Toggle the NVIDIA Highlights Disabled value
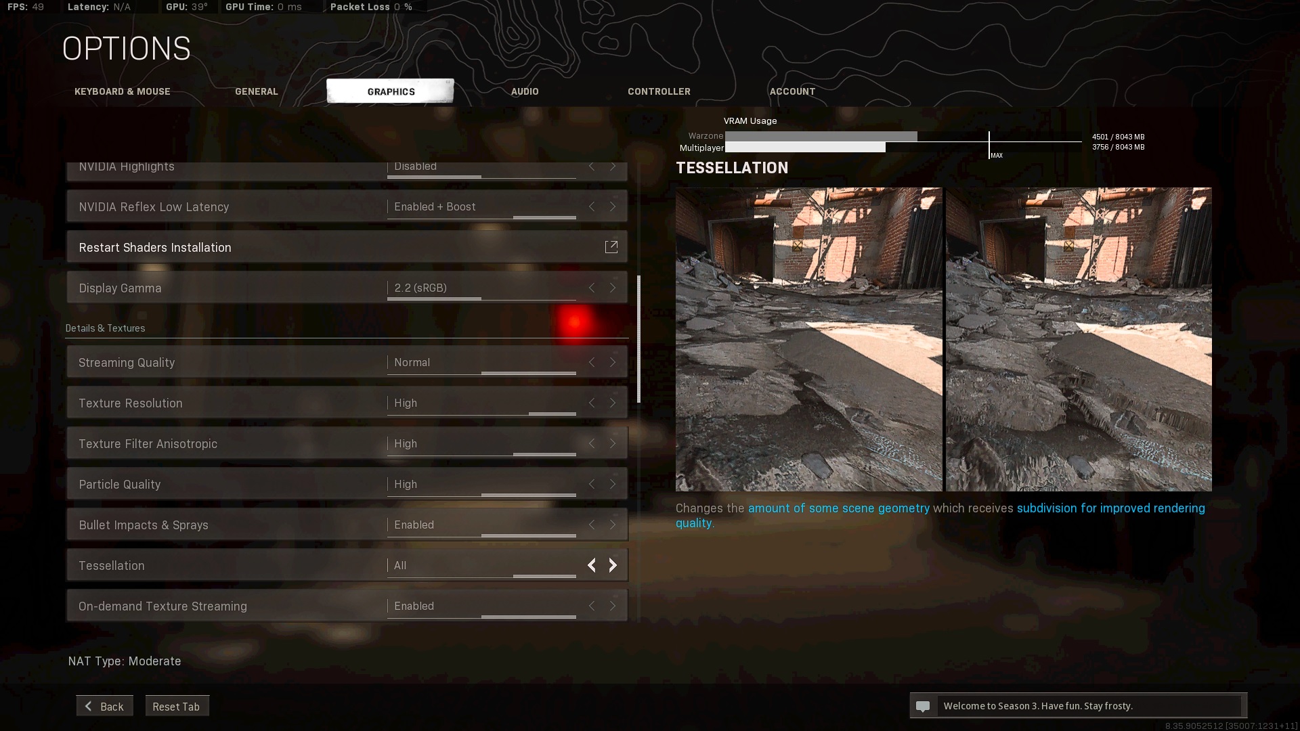 pos(415,167)
